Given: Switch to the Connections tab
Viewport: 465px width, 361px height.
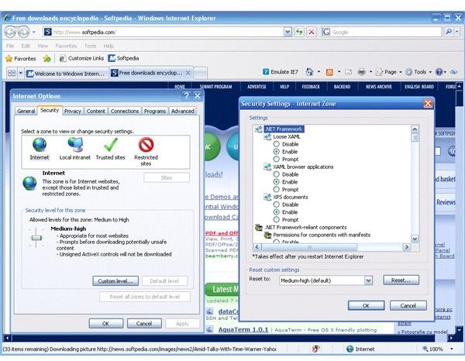Looking at the screenshot, I should tap(125, 111).
